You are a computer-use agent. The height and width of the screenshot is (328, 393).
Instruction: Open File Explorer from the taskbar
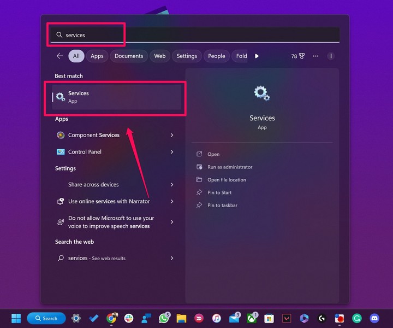point(181,319)
